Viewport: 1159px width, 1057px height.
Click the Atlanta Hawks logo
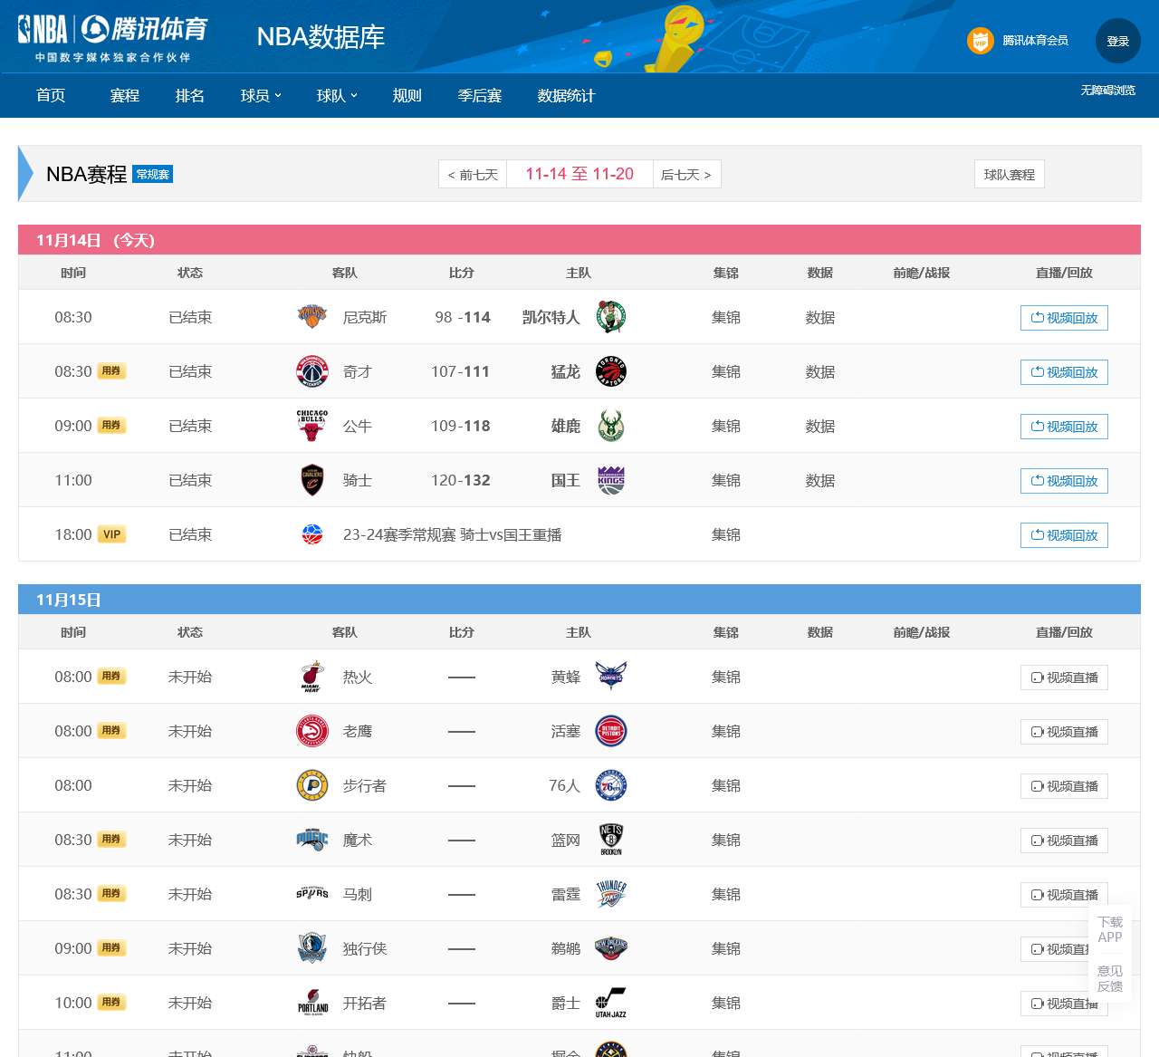click(x=312, y=731)
